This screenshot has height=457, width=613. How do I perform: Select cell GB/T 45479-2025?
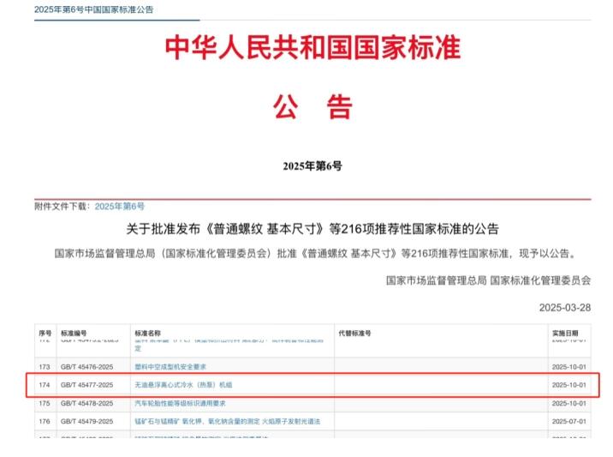coord(86,421)
